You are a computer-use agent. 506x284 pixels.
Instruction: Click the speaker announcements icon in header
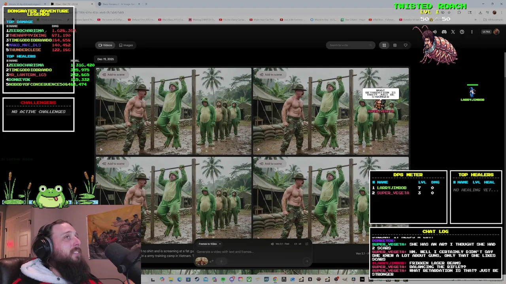(435, 32)
